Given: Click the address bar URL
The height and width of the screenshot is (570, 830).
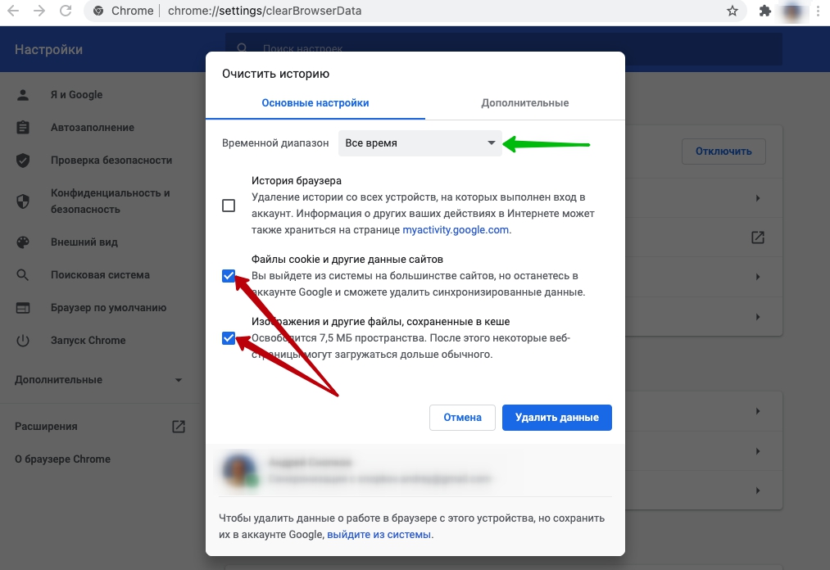Looking at the screenshot, I should pyautogui.click(x=265, y=11).
